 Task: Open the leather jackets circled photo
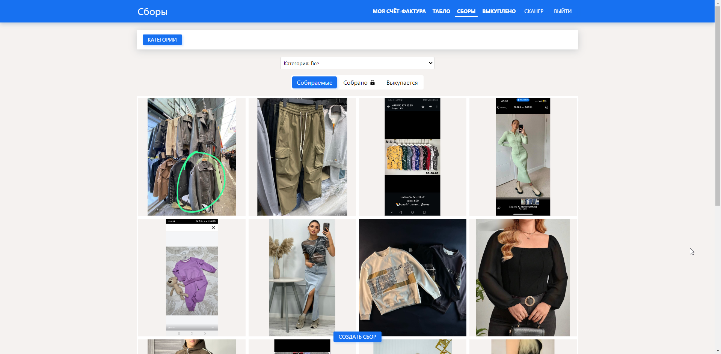pyautogui.click(x=192, y=157)
